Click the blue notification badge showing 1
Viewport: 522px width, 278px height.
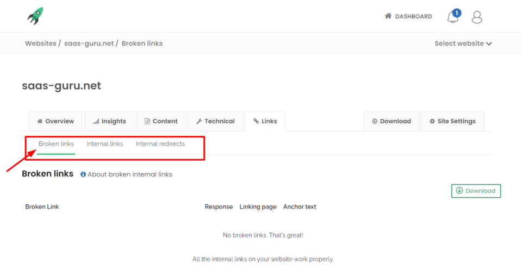click(x=457, y=13)
